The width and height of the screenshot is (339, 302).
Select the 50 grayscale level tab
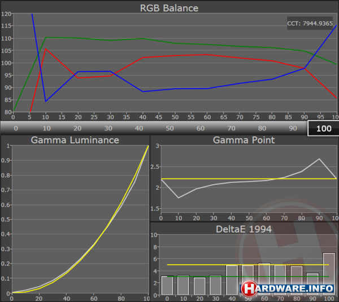click(x=169, y=128)
